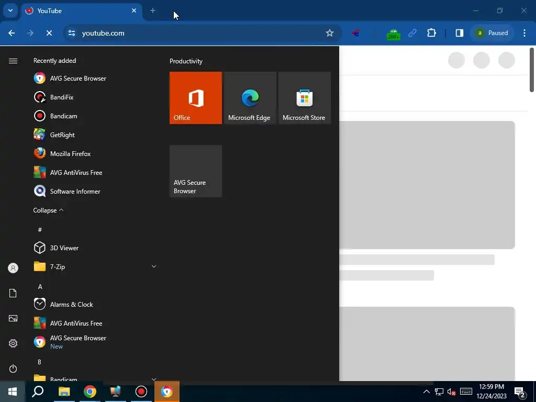The width and height of the screenshot is (536, 402).
Task: Open Pictures from Start sidebar
Action: tap(13, 318)
